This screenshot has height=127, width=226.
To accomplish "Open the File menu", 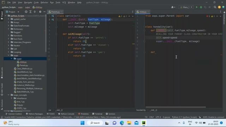I will (9, 2).
